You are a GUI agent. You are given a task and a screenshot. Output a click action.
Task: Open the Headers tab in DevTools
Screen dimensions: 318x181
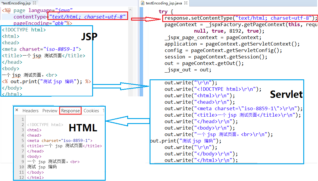point(31,111)
